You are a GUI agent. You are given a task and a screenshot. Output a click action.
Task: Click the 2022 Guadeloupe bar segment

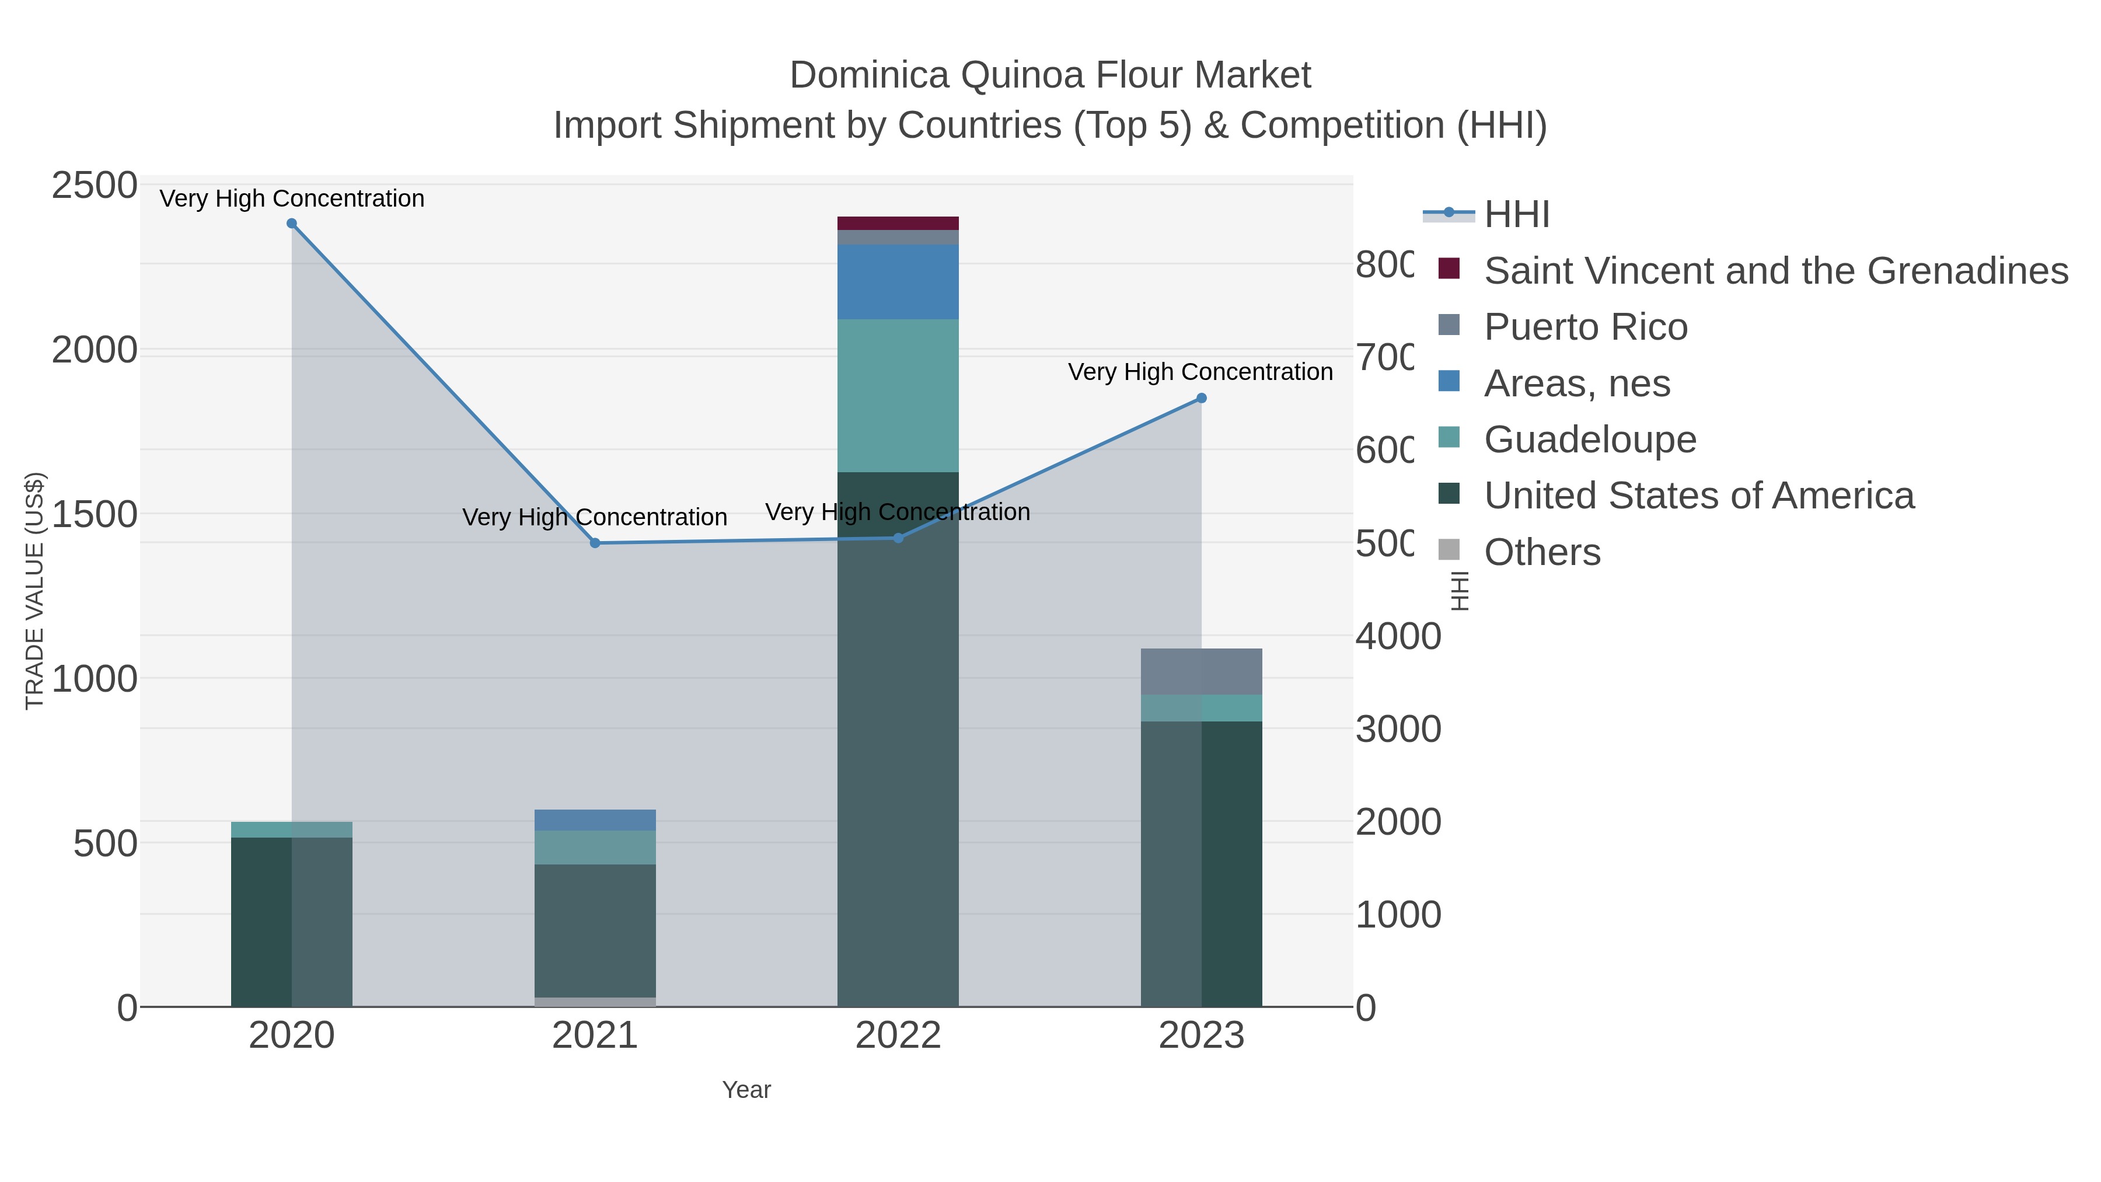(898, 396)
